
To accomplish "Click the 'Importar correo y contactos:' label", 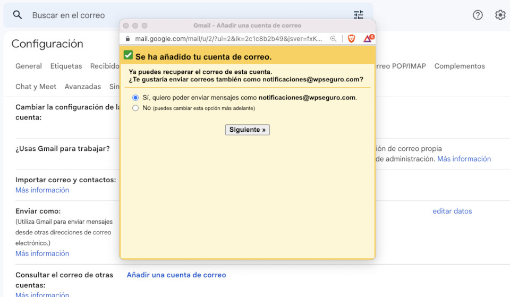I will pyautogui.click(x=66, y=180).
